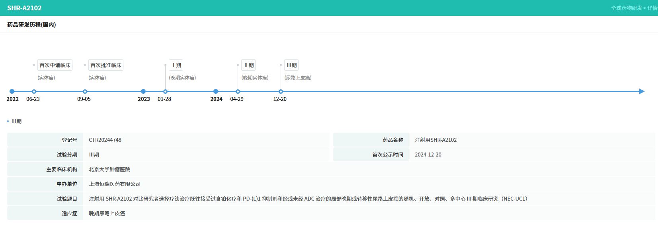Click the 06-23 hollow timeline node

(x=34, y=91)
